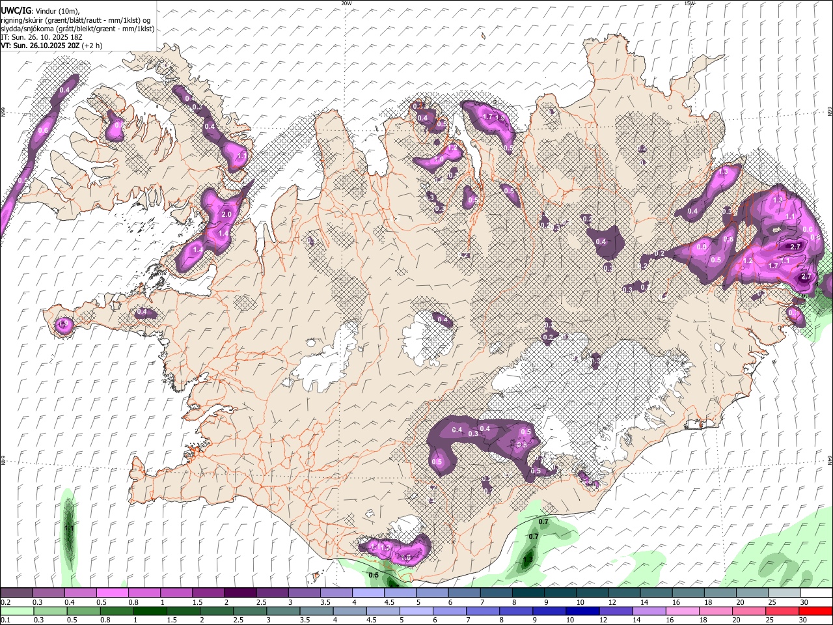Image resolution: width=833 pixels, height=625 pixels.
Task: Pick the upper legend swatch for 1.5–2
Action: click(208, 593)
